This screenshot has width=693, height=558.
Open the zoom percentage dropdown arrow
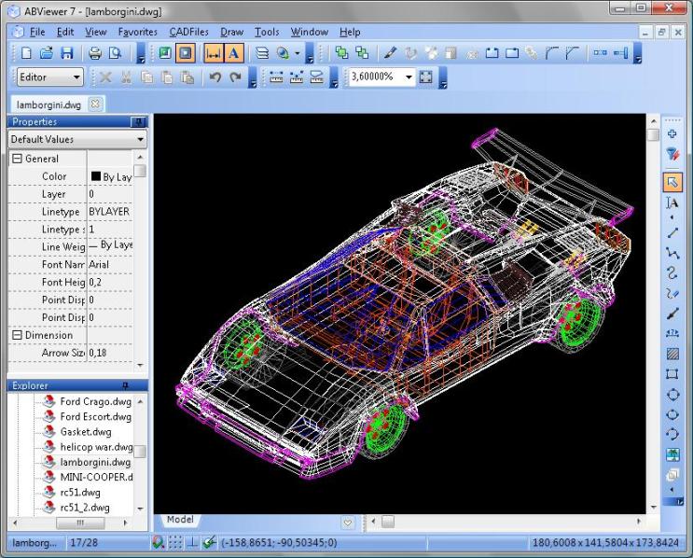(x=409, y=77)
